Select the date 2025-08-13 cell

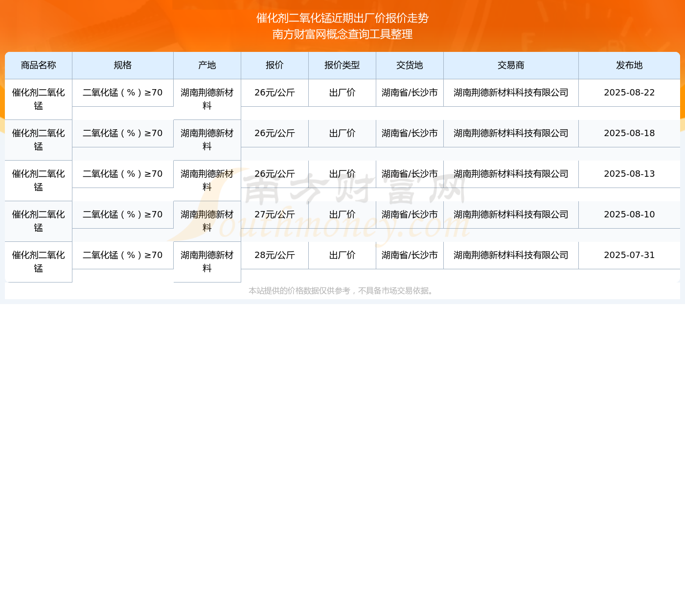tap(629, 174)
